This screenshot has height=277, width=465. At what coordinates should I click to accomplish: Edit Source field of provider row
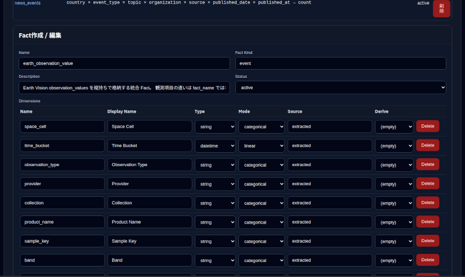point(330,184)
